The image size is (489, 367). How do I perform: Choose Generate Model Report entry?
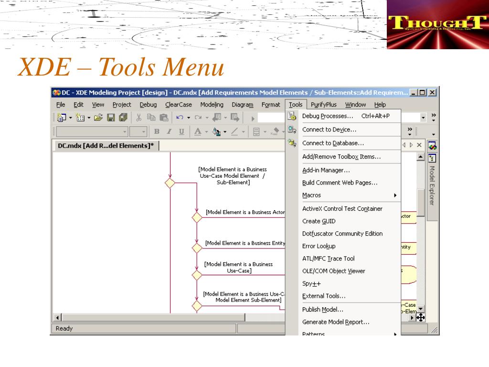click(x=343, y=322)
